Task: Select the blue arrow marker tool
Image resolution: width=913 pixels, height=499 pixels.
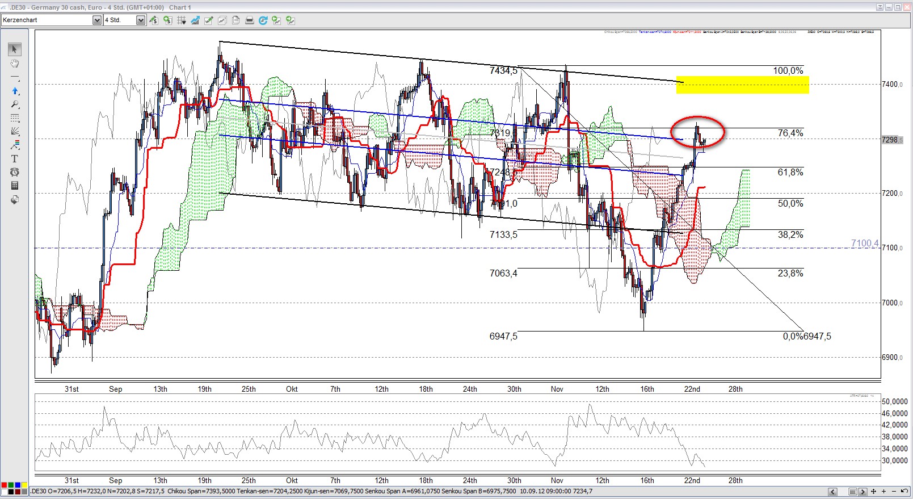Action: pyautogui.click(x=15, y=90)
